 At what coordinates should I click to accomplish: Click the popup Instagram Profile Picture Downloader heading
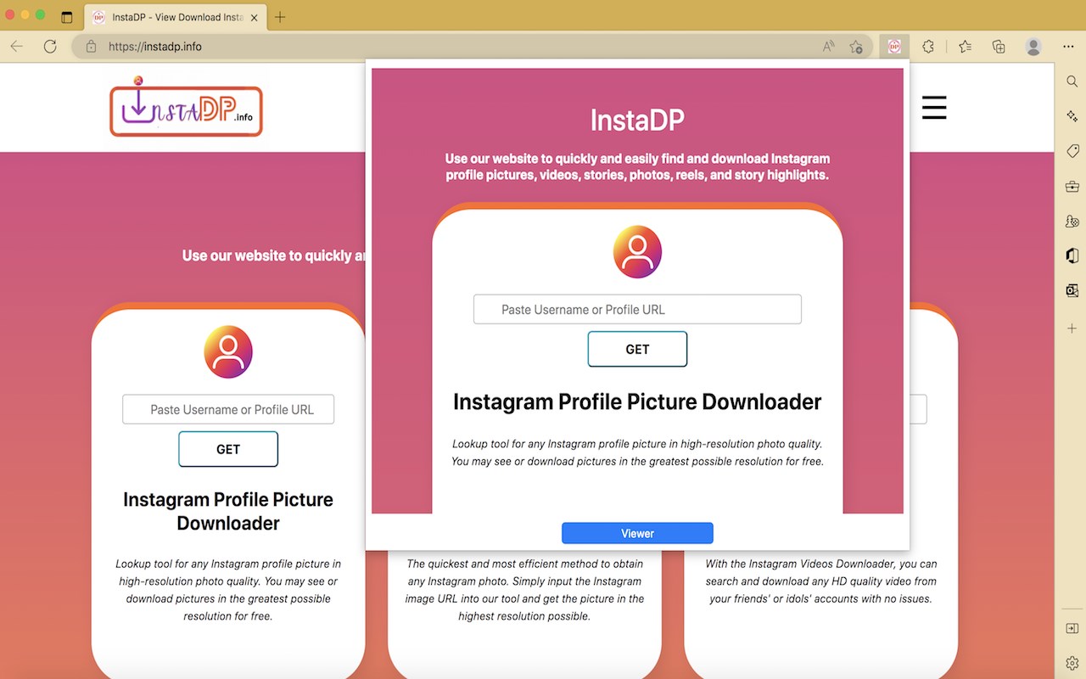click(637, 401)
